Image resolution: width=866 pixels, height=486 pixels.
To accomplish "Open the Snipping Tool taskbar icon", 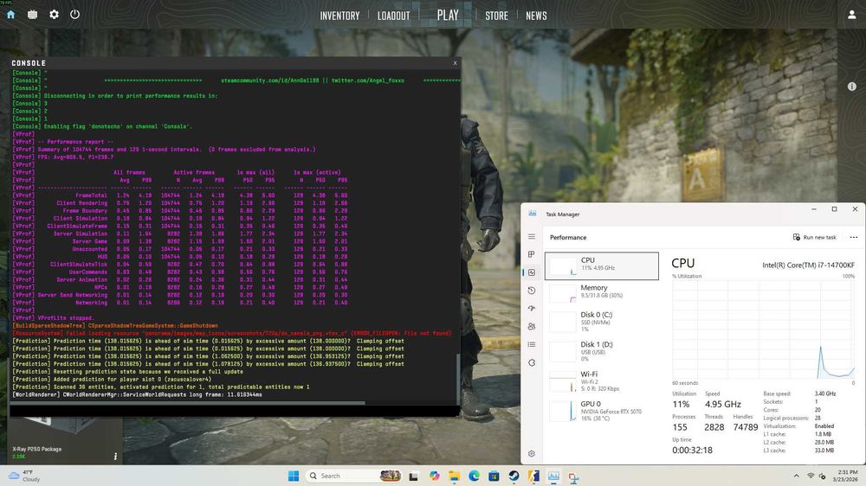I will pyautogui.click(x=574, y=476).
